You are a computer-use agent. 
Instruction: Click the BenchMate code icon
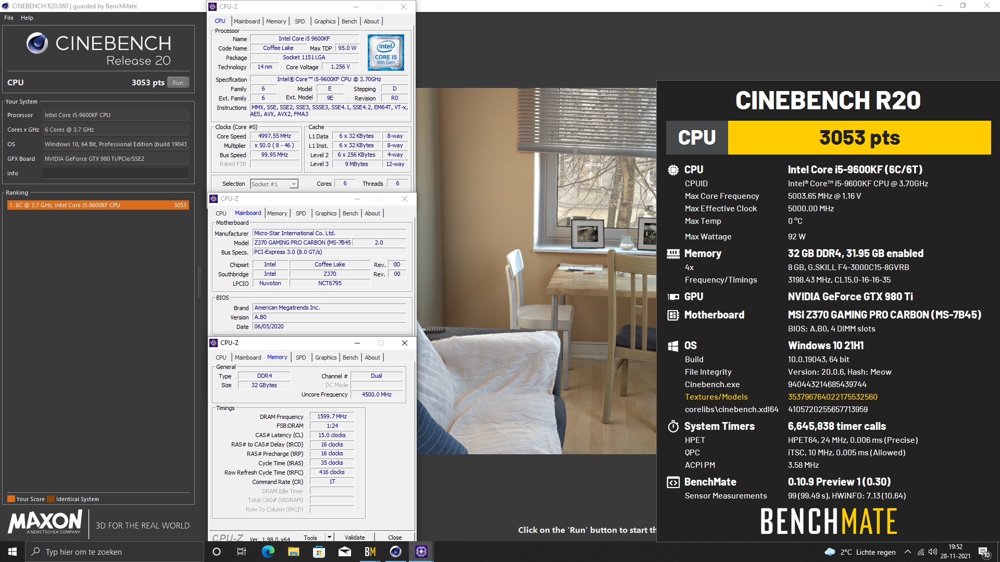click(x=673, y=482)
